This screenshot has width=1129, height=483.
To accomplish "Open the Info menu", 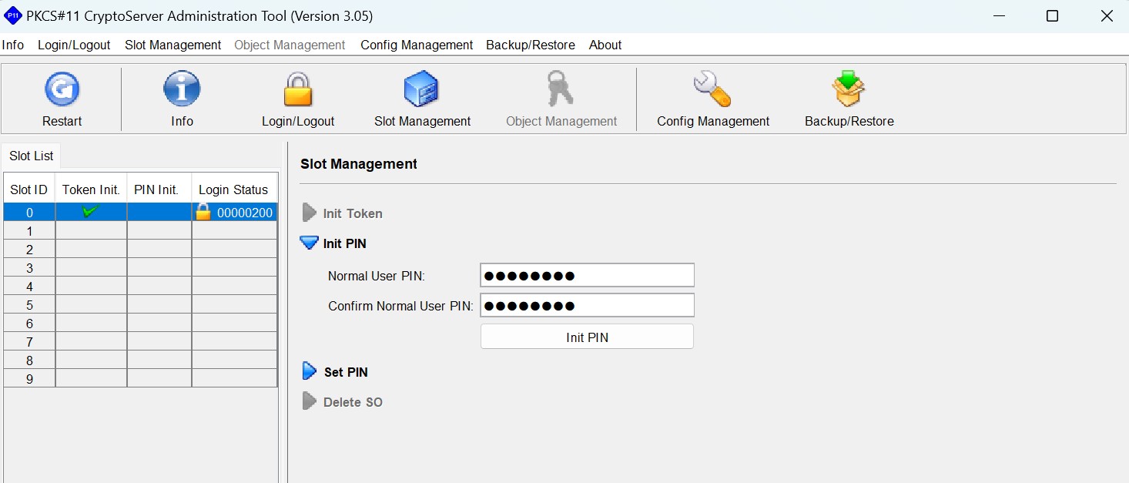I will (13, 45).
